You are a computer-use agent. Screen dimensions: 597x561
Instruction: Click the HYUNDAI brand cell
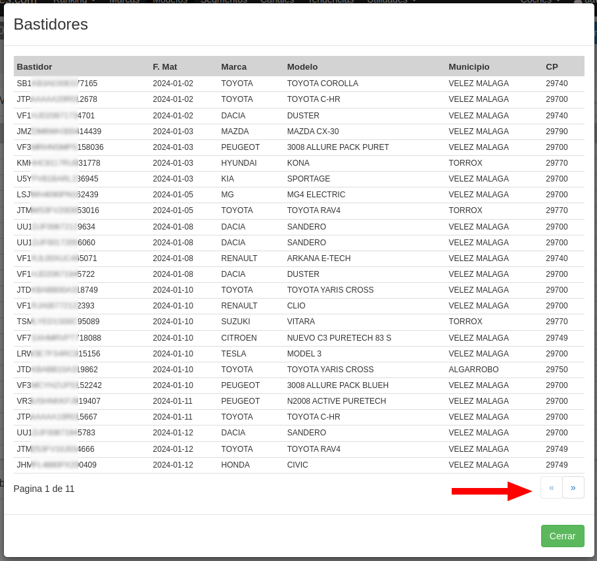click(x=239, y=163)
